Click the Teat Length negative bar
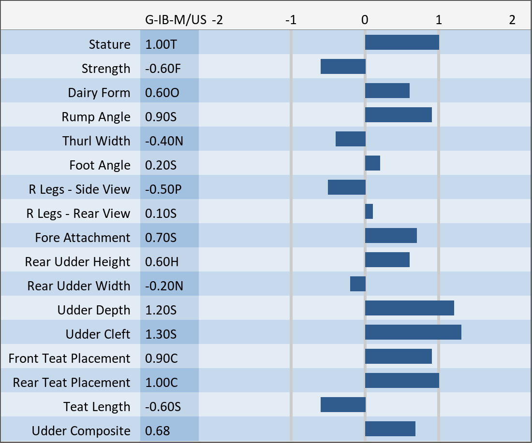 [343, 405]
